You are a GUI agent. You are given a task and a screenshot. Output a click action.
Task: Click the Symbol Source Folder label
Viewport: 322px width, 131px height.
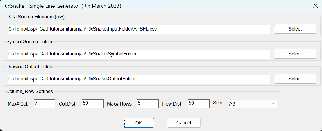29,41
